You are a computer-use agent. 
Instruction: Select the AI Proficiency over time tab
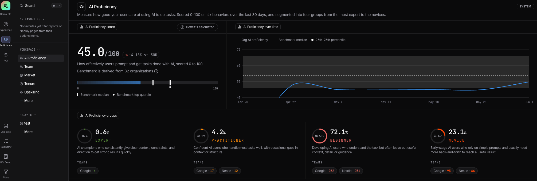coord(258,27)
